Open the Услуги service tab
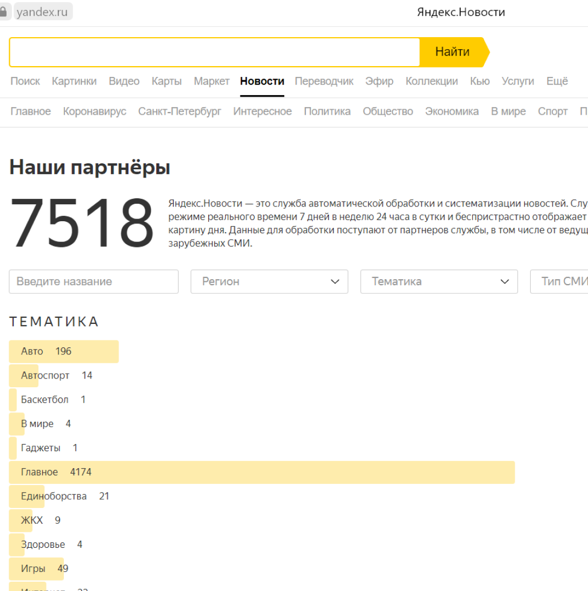The image size is (588, 591). click(x=518, y=81)
